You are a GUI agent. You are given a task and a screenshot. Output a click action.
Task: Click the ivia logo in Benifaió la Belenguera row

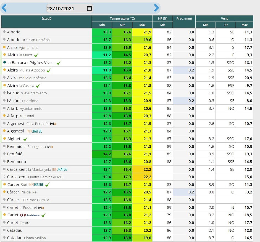(50, 147)
